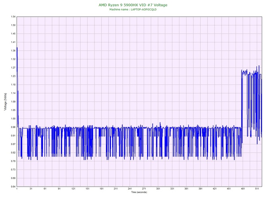Click the 451 seconds time tick label
This screenshot has width=266, height=199.
coord(229,189)
